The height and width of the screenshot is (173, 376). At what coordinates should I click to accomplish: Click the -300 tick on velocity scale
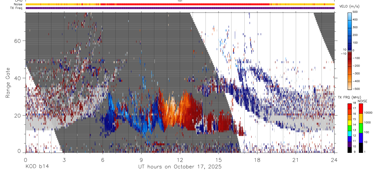tap(357, 74)
